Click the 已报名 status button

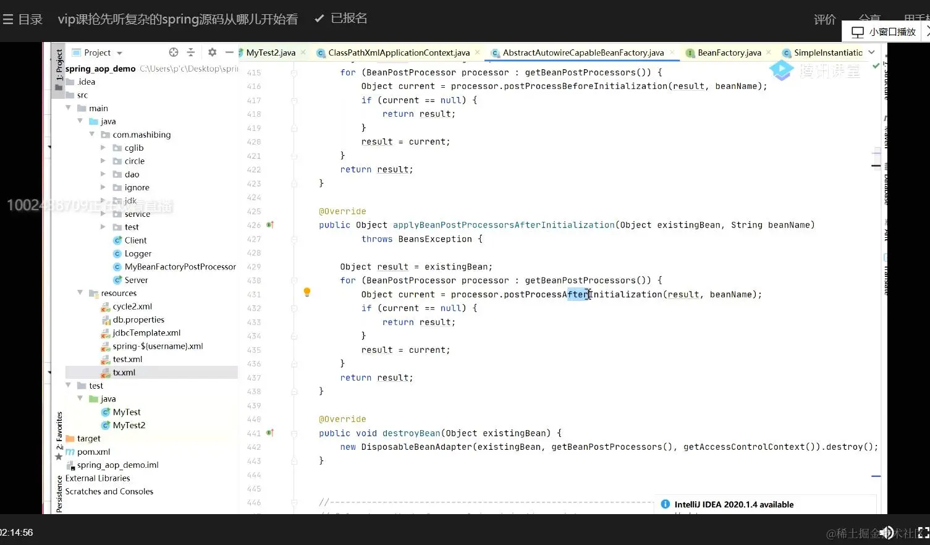pos(341,19)
